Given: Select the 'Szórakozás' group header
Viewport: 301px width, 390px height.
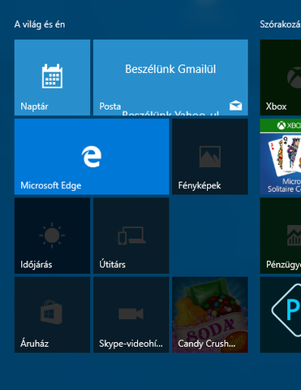Looking at the screenshot, I should pos(280,24).
